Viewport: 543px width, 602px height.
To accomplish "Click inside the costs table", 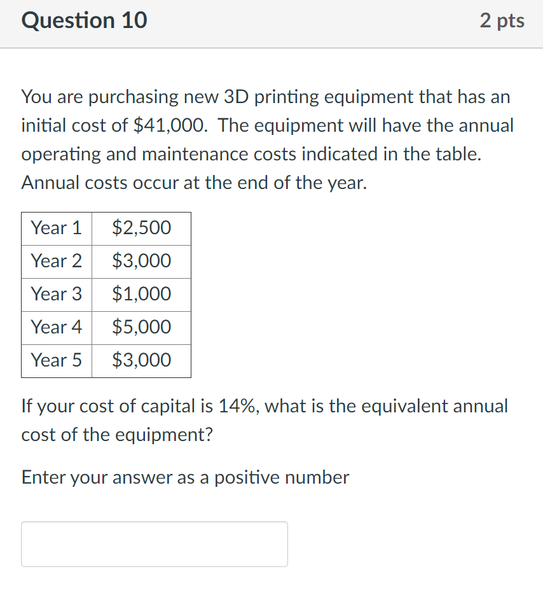I will point(106,295).
